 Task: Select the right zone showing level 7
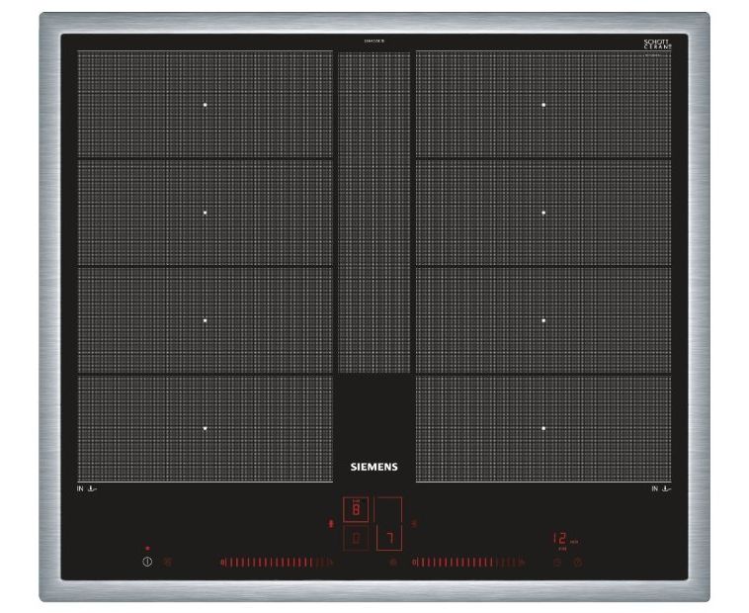[x=390, y=539]
